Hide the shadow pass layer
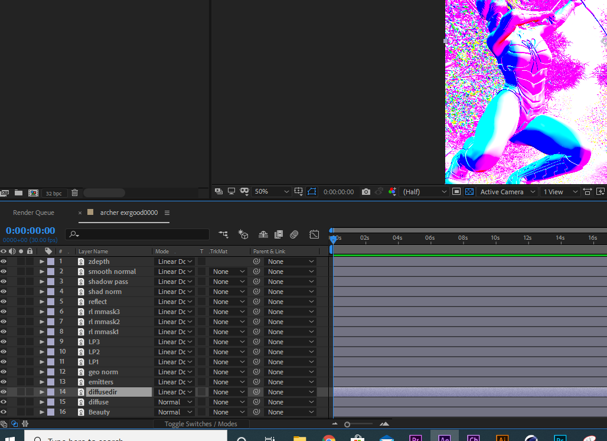 coord(4,282)
